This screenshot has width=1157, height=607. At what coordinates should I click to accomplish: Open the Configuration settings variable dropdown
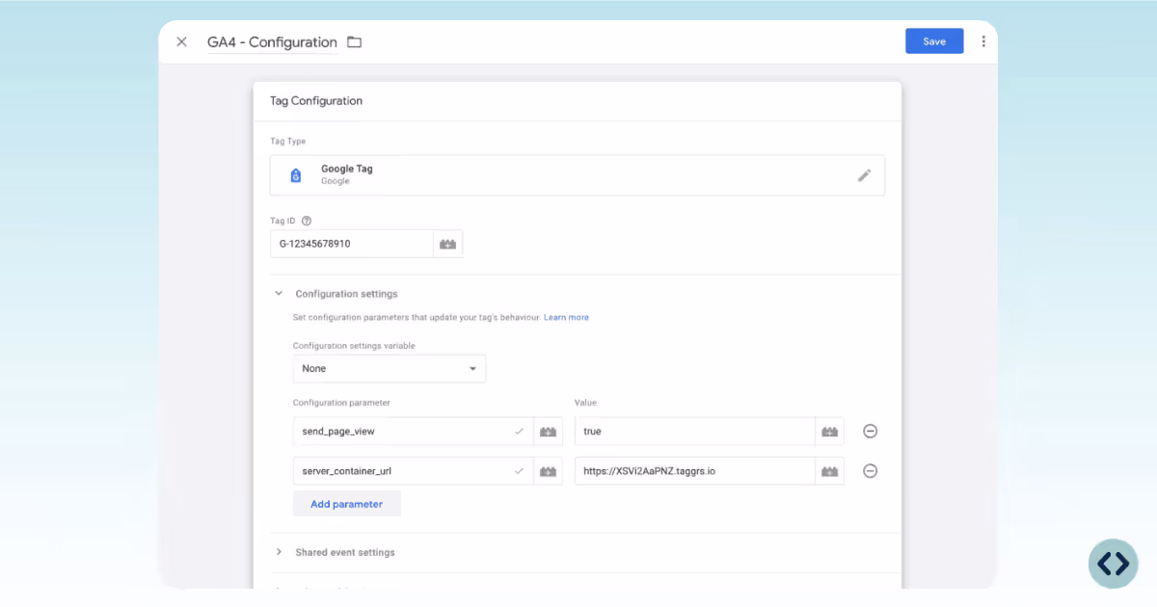point(390,368)
